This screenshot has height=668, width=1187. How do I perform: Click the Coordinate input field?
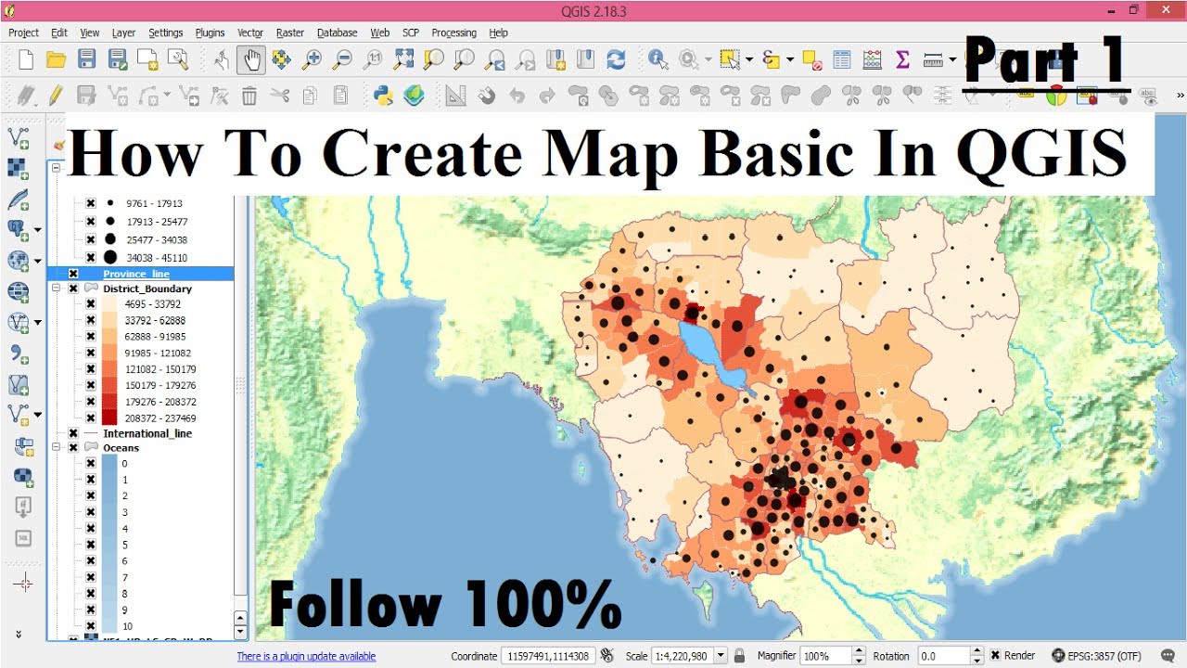coord(547,656)
